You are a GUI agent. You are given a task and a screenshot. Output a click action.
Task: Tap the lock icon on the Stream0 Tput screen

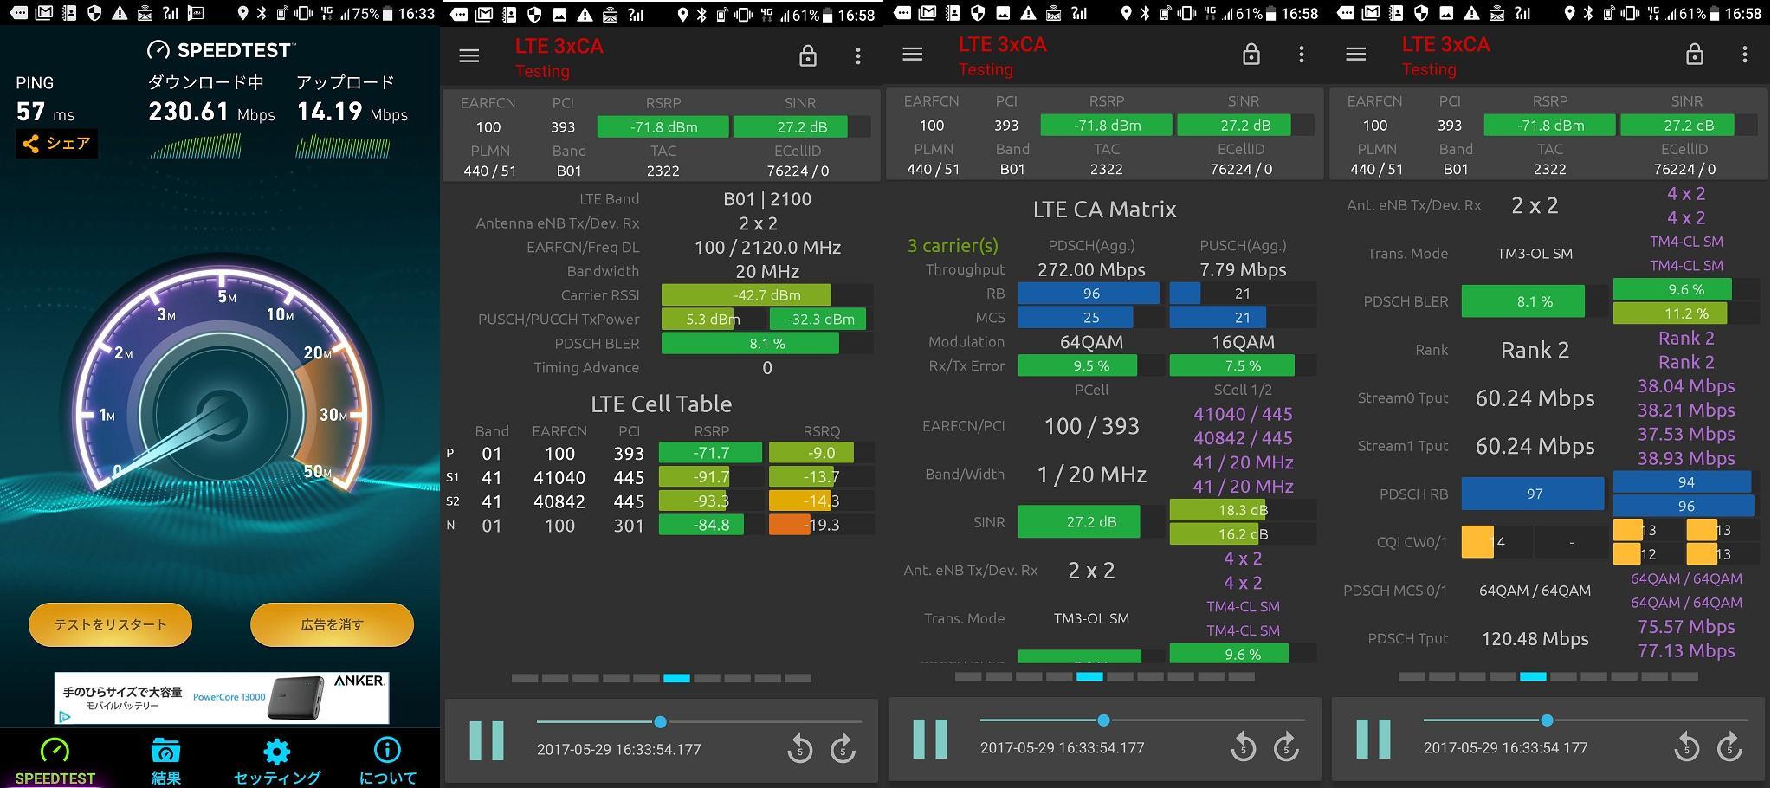click(x=1695, y=55)
